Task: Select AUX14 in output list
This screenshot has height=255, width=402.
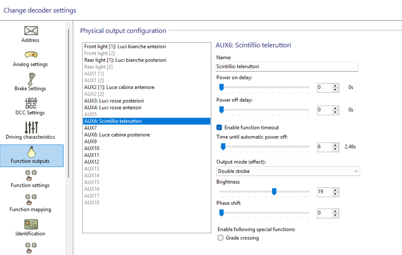Action: coord(147,176)
